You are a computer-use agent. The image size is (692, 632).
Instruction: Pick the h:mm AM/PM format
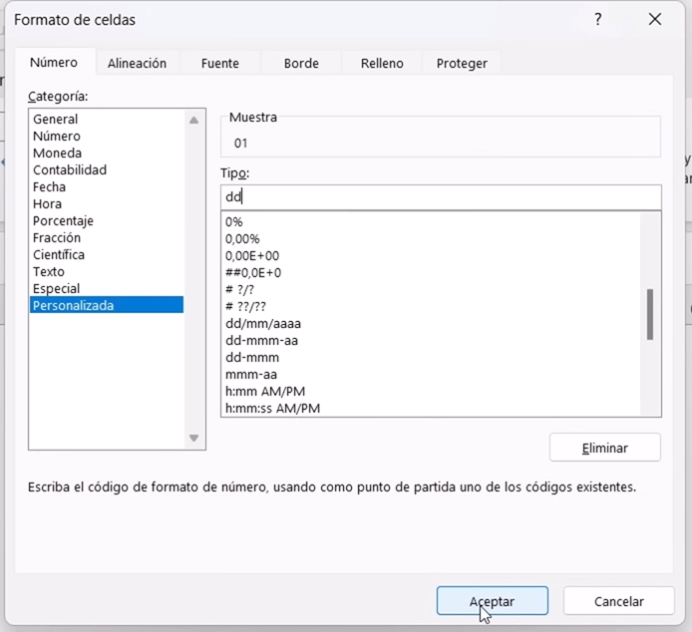pyautogui.click(x=431, y=392)
